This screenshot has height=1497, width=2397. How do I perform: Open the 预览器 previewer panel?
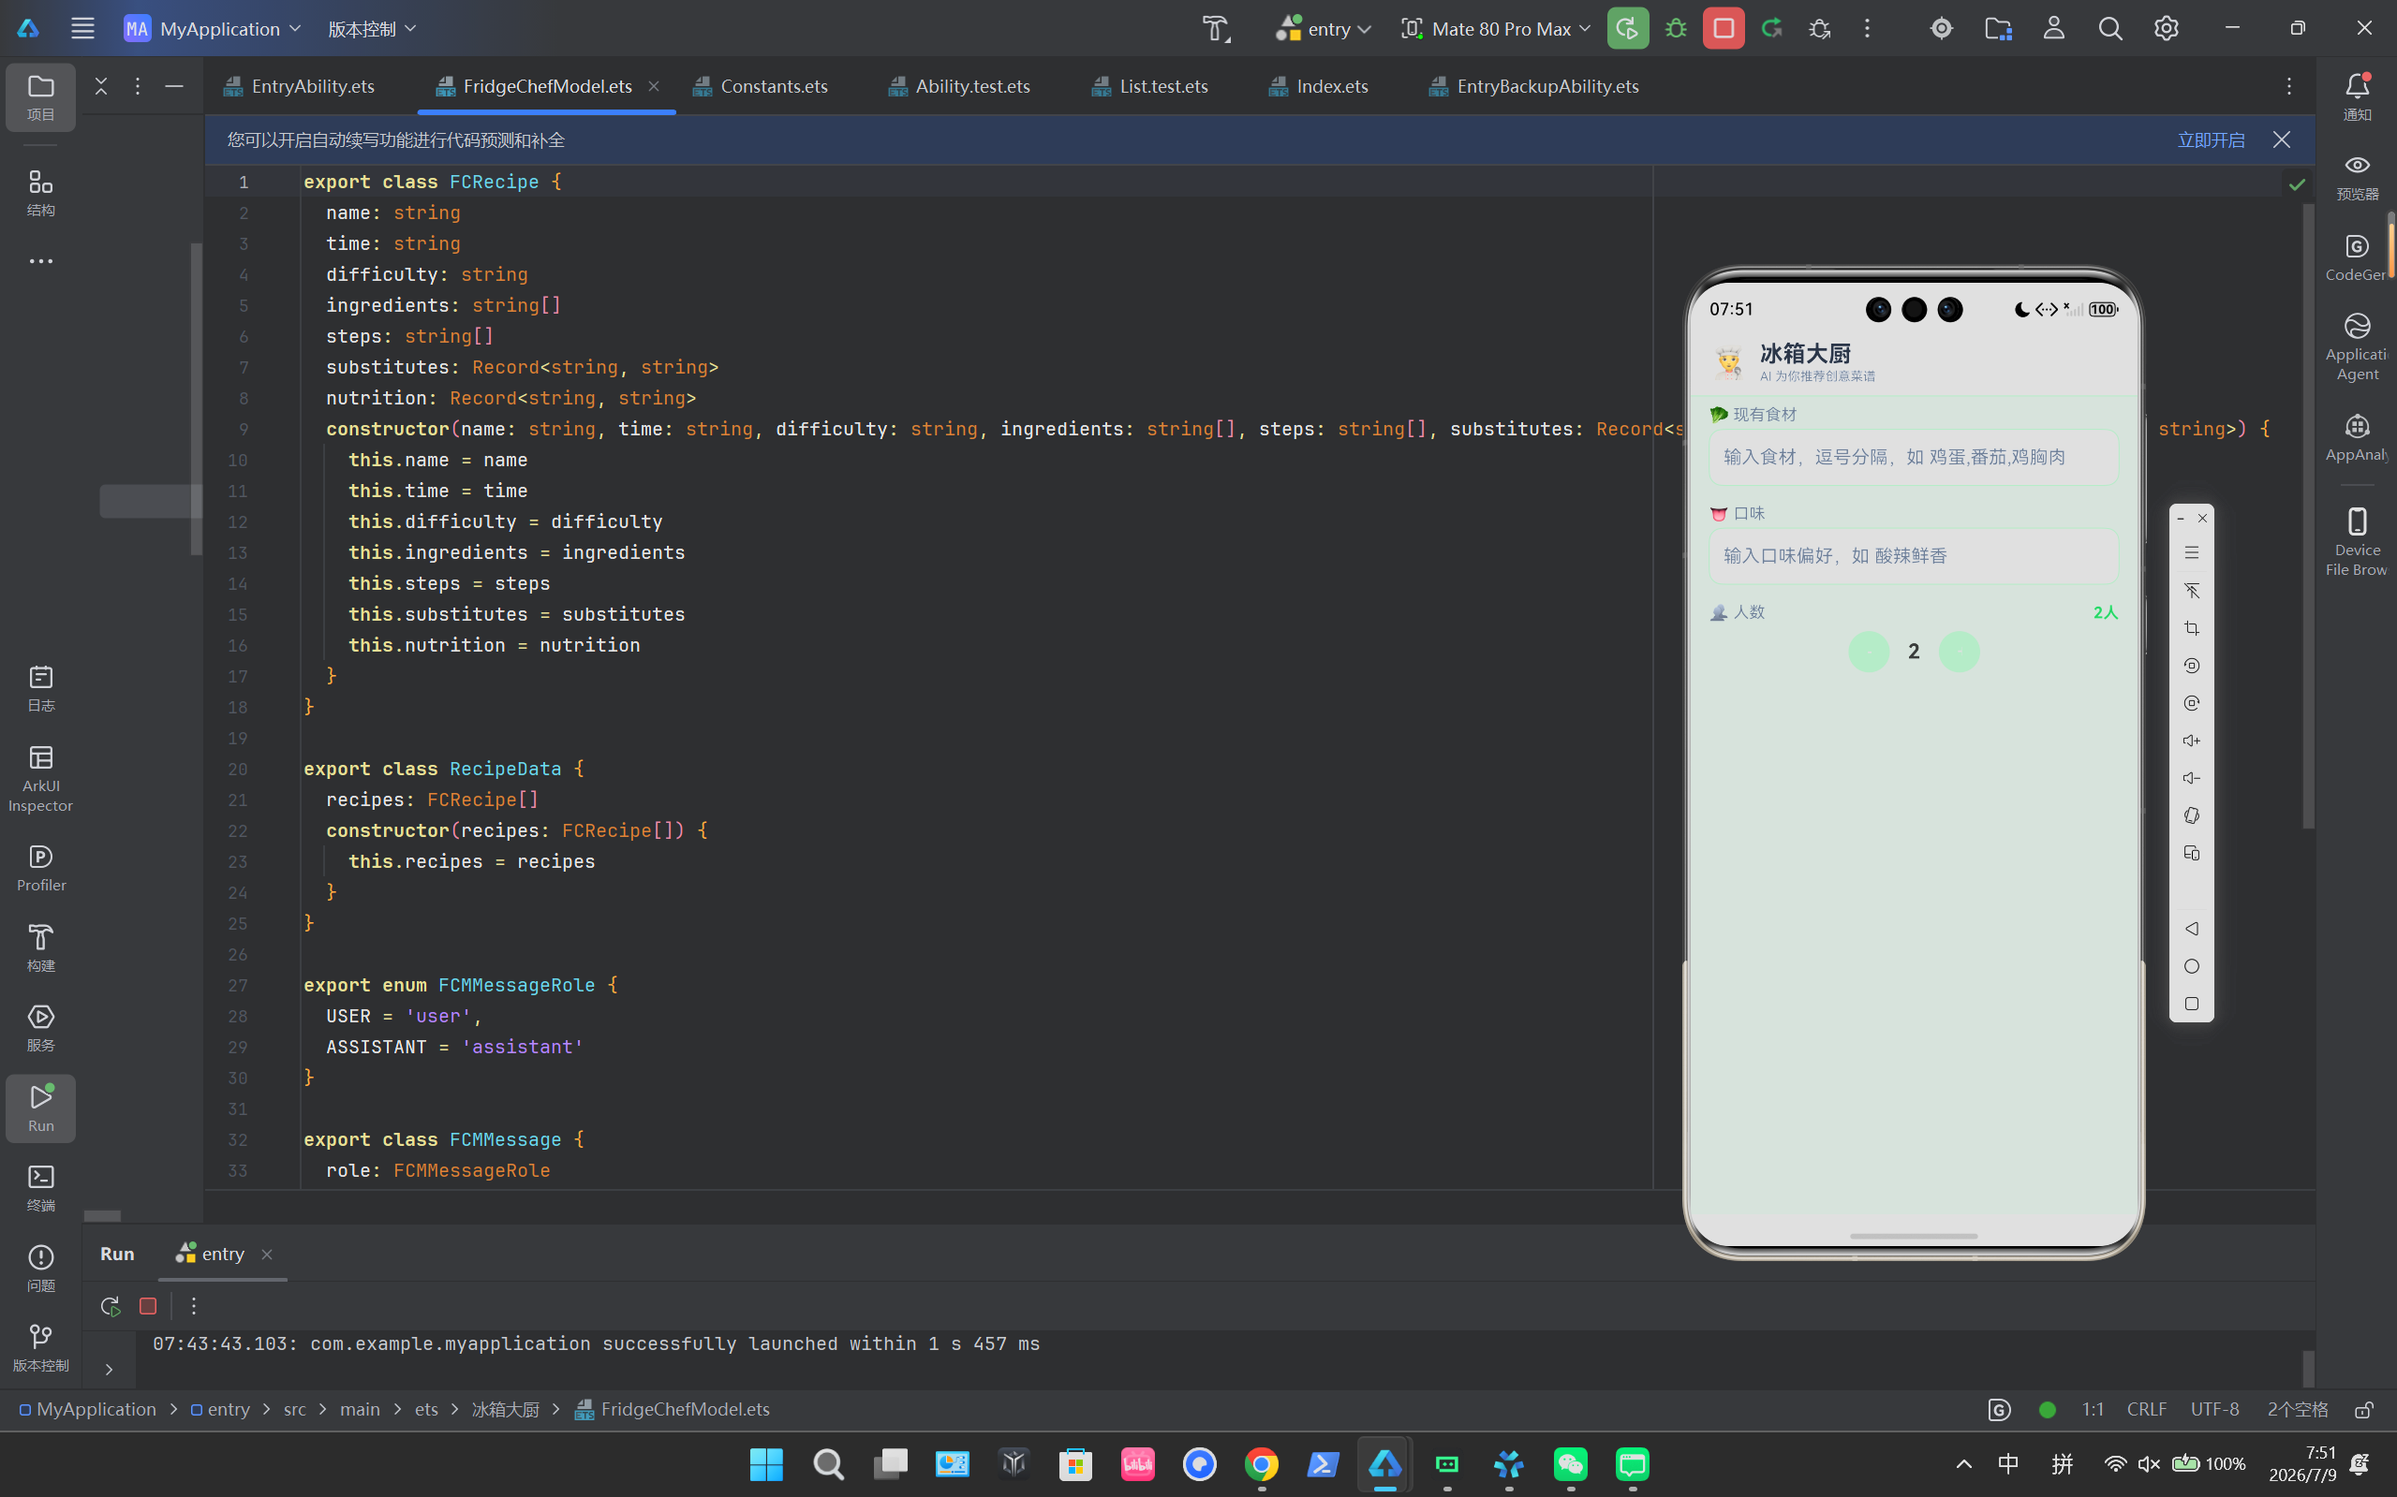click(x=2357, y=176)
